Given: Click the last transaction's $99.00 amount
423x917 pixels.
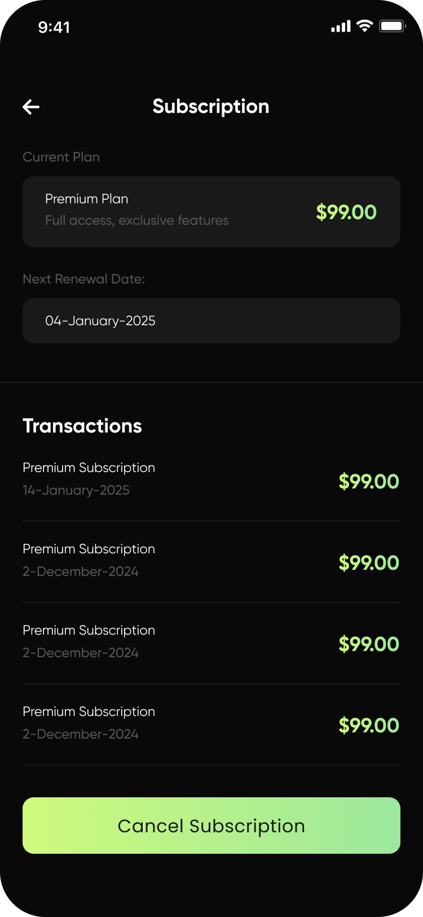Looking at the screenshot, I should (369, 726).
